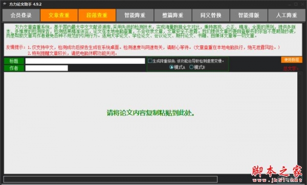Select the 智能排版 tab
Screen dimensions: 307x185
coord(249,15)
